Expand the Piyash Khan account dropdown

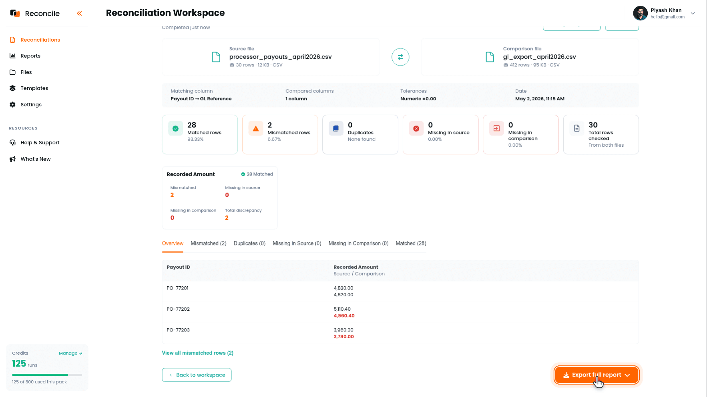[x=693, y=14]
